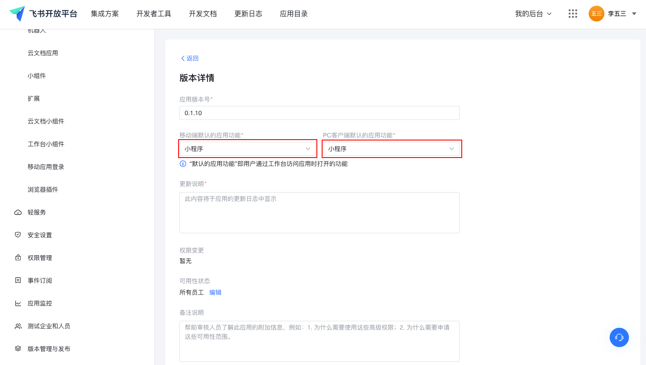Click the chart icon beside 应用监控
Viewport: 646px width, 365px height.
pyautogui.click(x=18, y=303)
